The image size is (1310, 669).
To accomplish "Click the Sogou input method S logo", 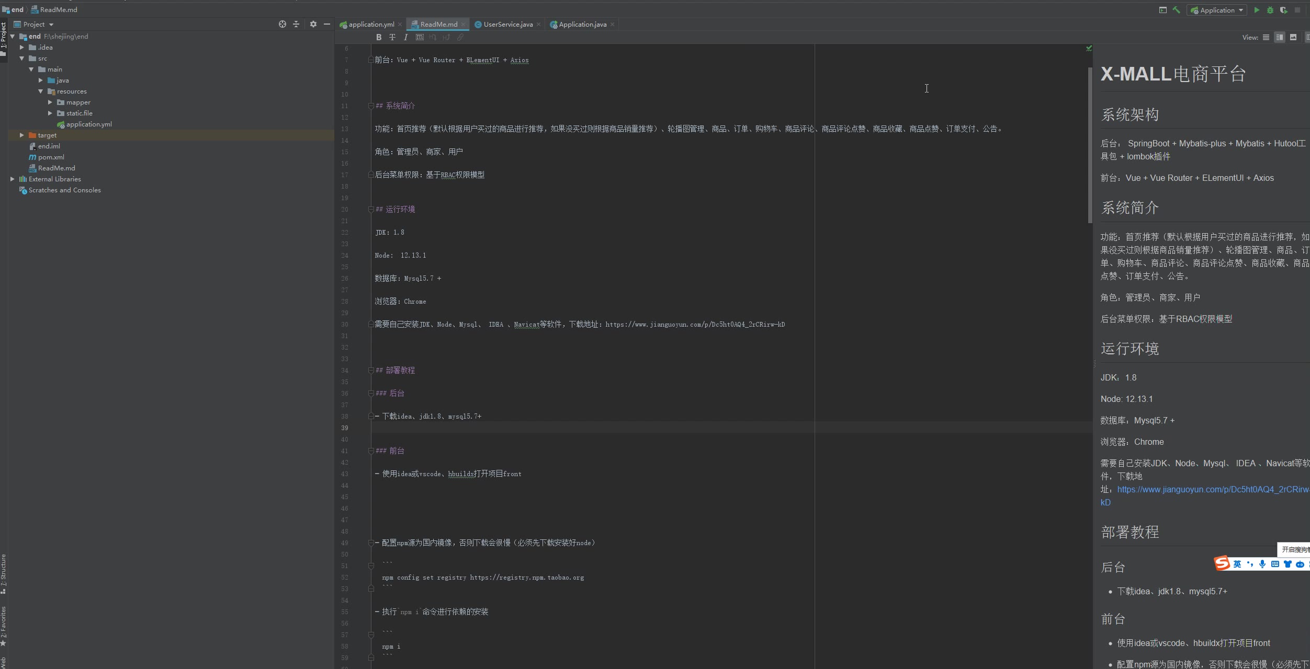I will pos(1222,563).
